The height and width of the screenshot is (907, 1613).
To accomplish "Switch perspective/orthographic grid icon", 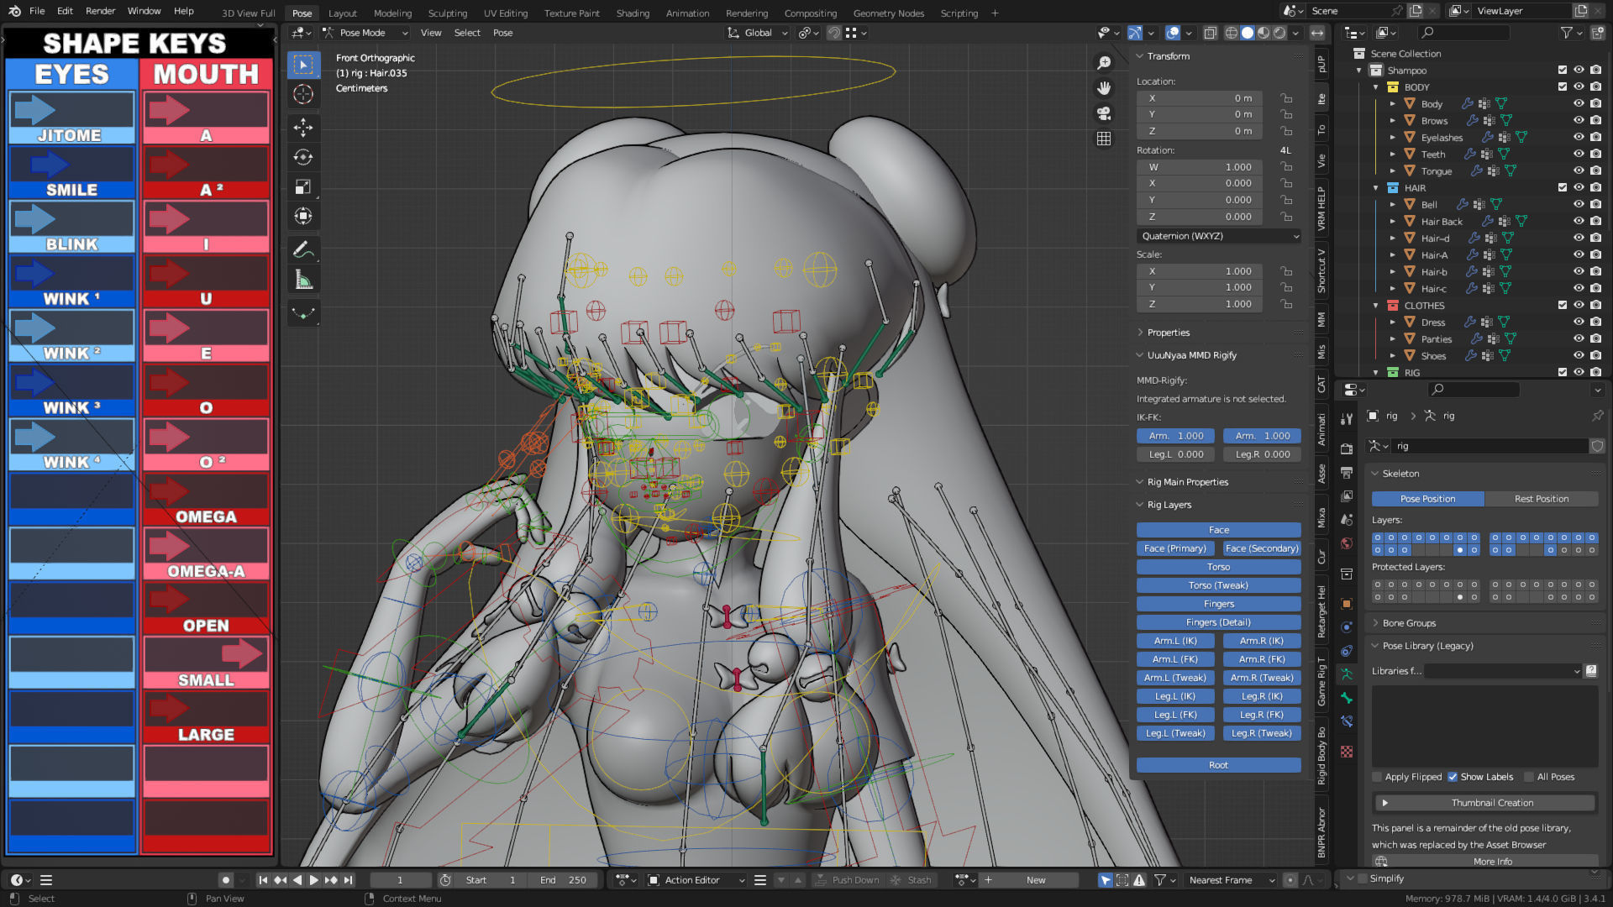I will click(x=1104, y=139).
